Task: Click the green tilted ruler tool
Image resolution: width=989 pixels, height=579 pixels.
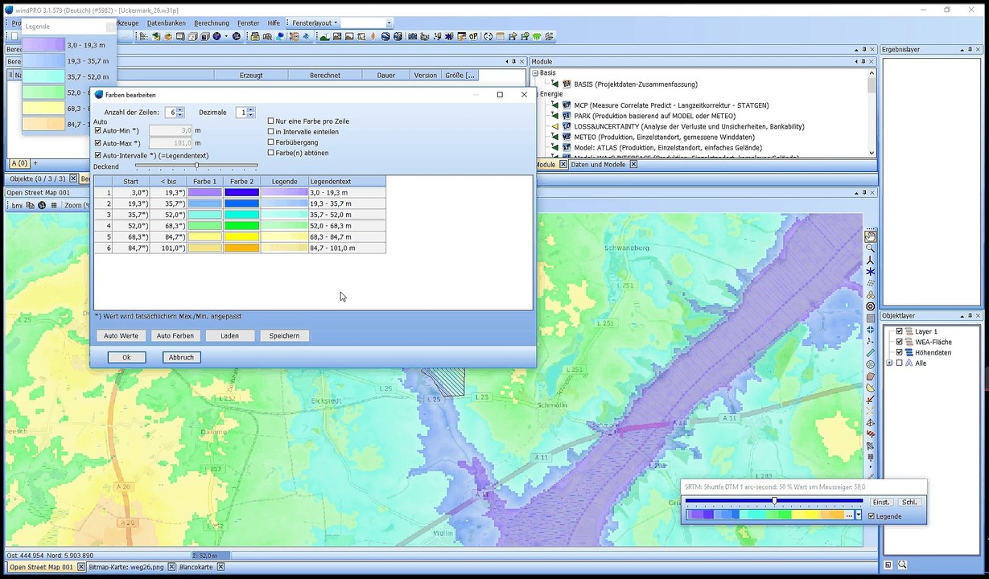Action: [870, 353]
